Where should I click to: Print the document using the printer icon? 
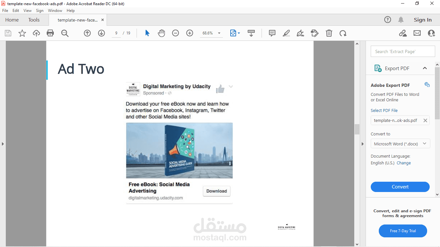tap(50, 33)
